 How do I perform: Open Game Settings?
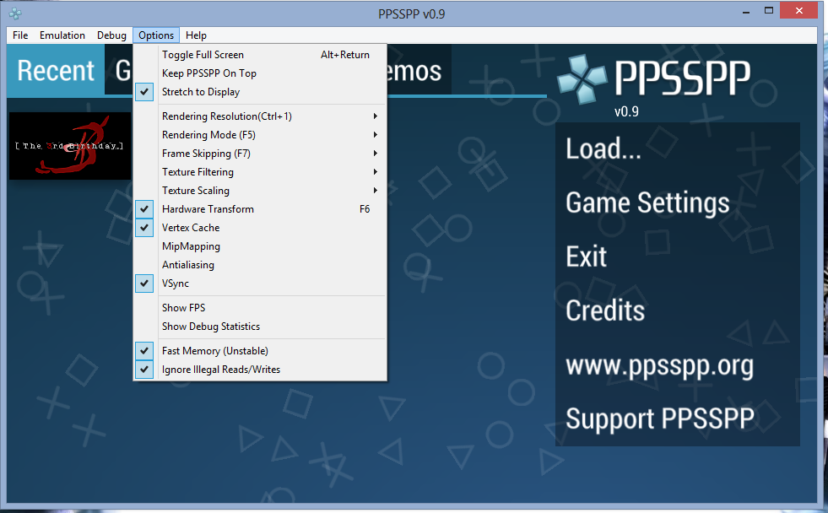(647, 203)
